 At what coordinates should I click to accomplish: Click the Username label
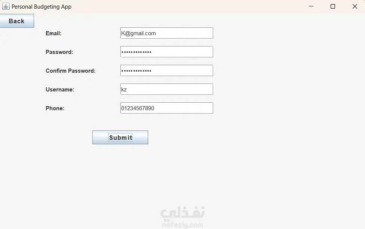click(x=60, y=90)
